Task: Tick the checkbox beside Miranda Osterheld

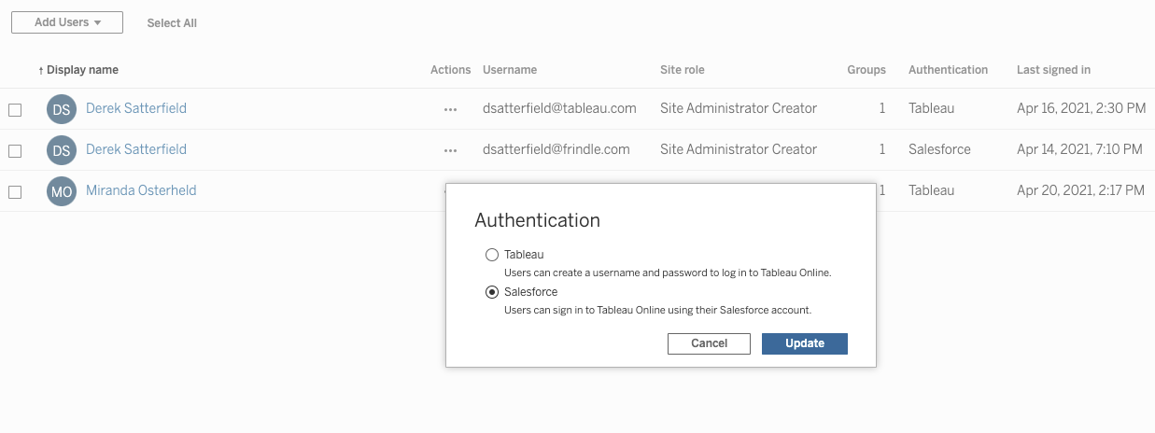Action: [x=15, y=192]
